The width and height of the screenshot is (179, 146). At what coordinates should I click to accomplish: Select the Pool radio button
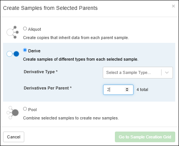[25, 109]
